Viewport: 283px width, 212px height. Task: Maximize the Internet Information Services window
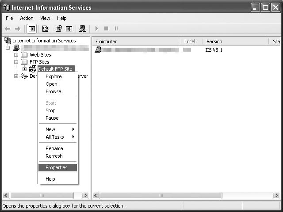[x=265, y=8]
